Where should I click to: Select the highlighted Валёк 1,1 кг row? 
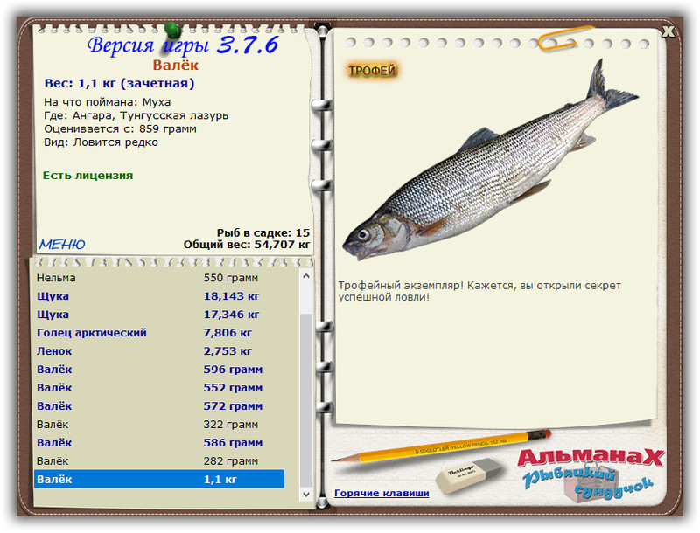[159, 479]
